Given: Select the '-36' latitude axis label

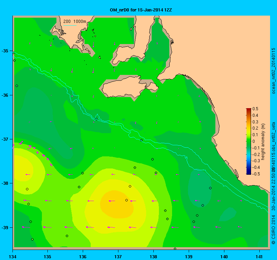Looking at the screenshot, I should tap(5, 95).
